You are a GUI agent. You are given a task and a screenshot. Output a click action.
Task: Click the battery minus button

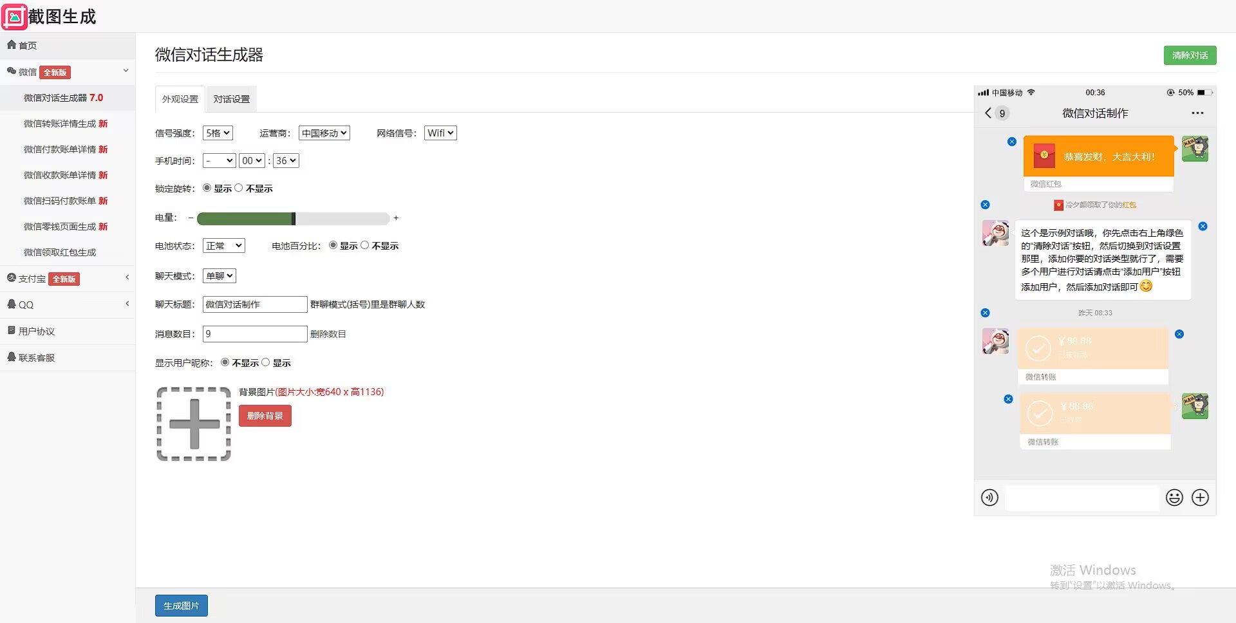click(191, 218)
